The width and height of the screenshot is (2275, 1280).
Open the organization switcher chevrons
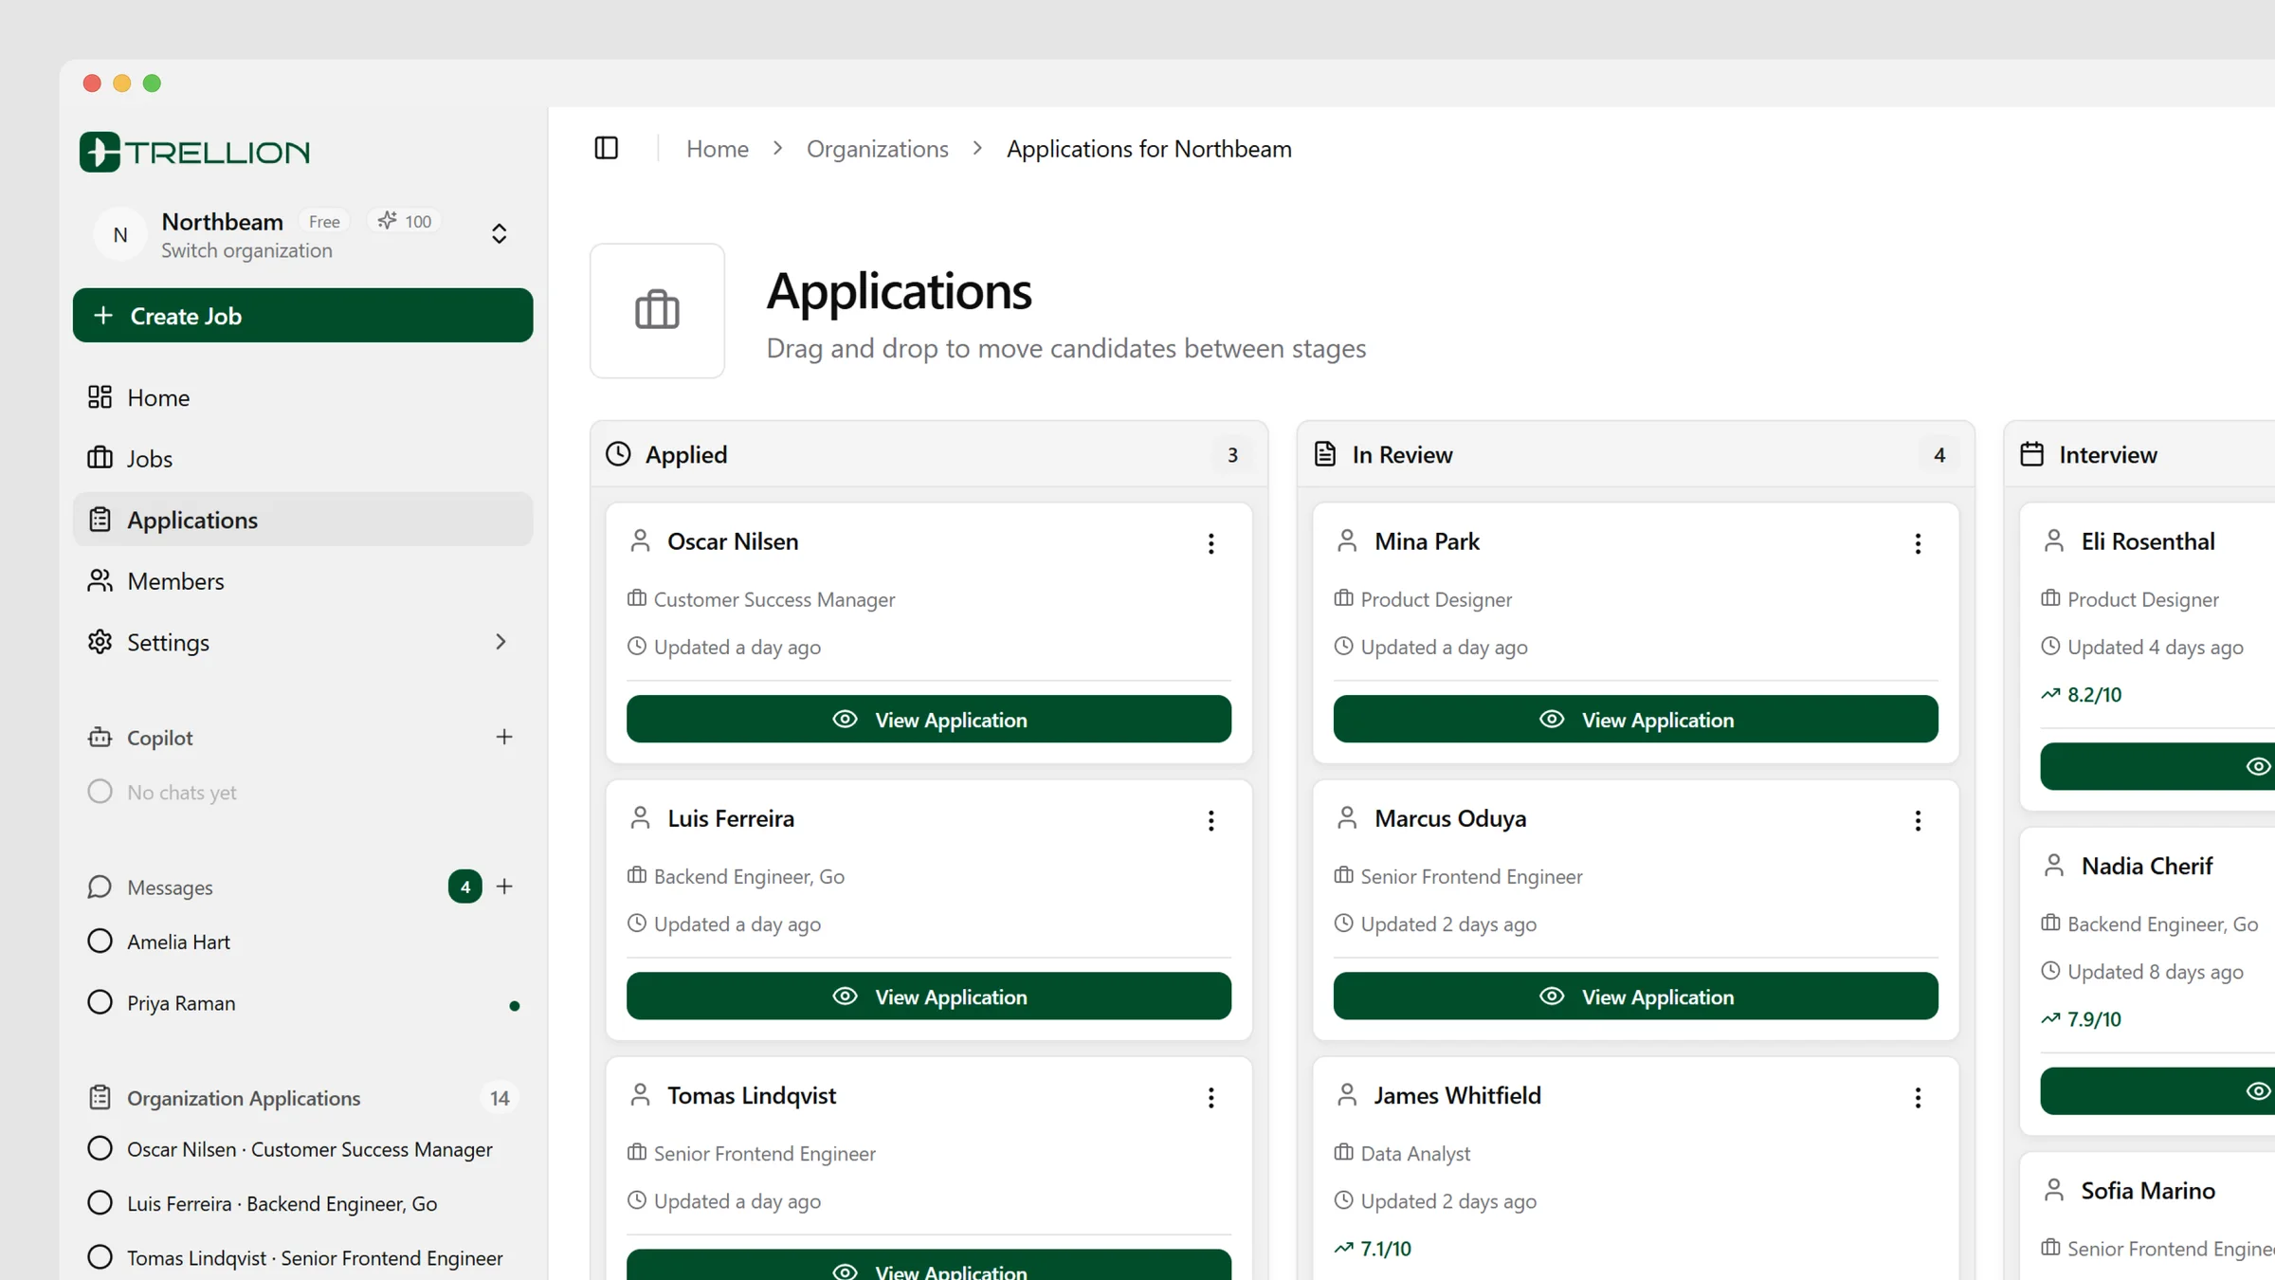click(500, 234)
